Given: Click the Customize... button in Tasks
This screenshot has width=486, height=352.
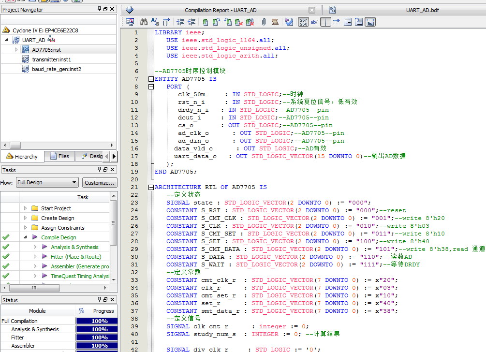Looking at the screenshot, I should 99,182.
